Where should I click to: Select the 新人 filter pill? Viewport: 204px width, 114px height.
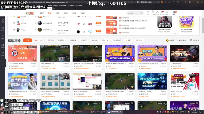pos(139,40)
